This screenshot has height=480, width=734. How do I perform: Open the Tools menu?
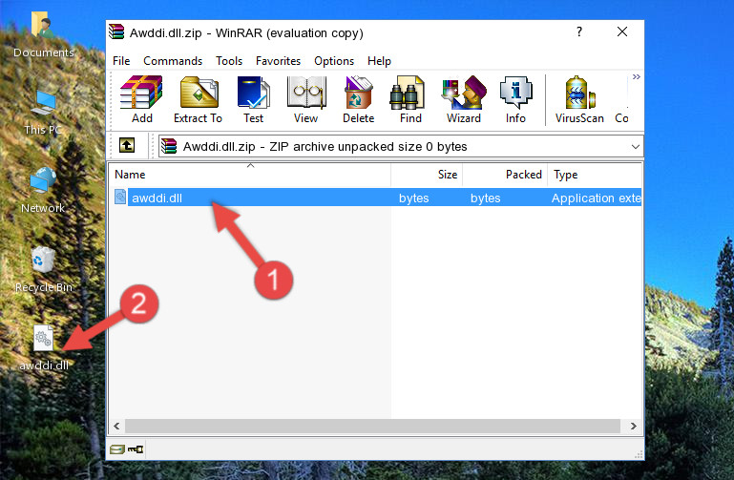click(229, 61)
